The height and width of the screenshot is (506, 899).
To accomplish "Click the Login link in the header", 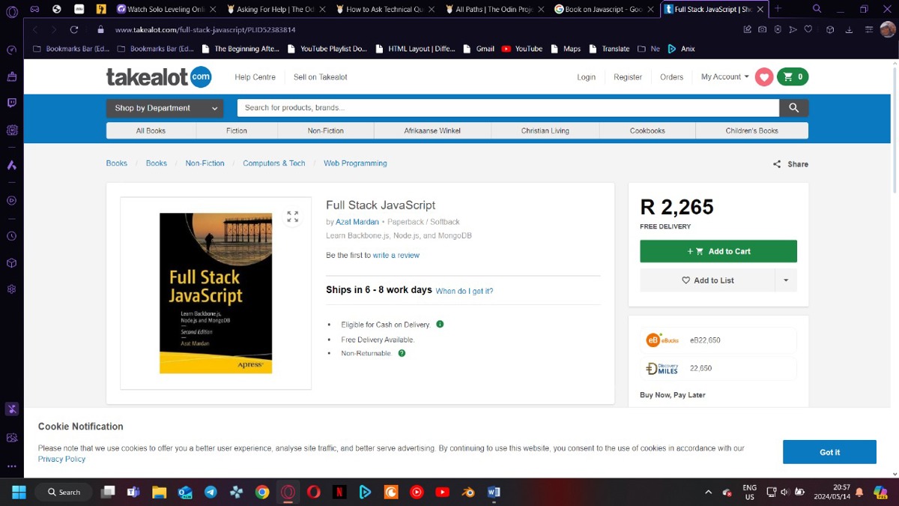I will tap(587, 77).
